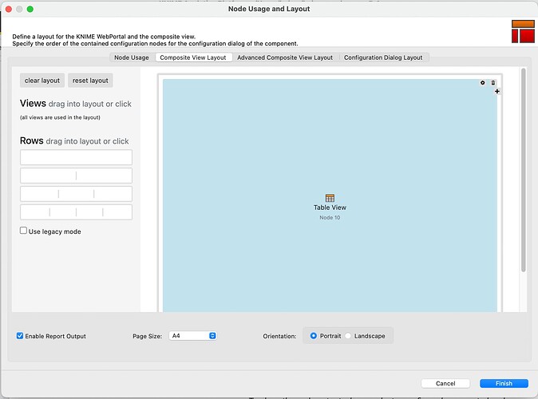Click the Views heading
This screenshot has width=538, height=399.
pos(33,103)
